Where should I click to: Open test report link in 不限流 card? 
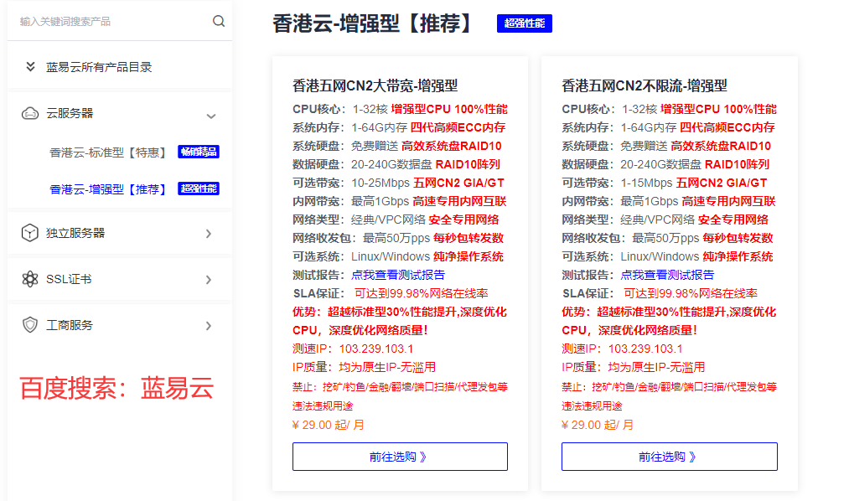667,275
